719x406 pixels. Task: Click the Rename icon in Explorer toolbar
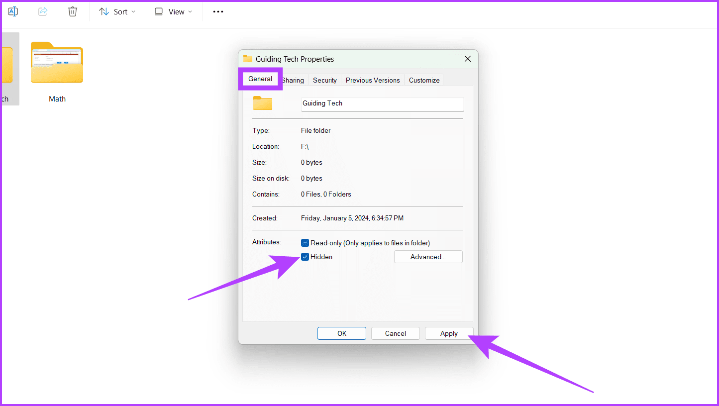click(13, 11)
